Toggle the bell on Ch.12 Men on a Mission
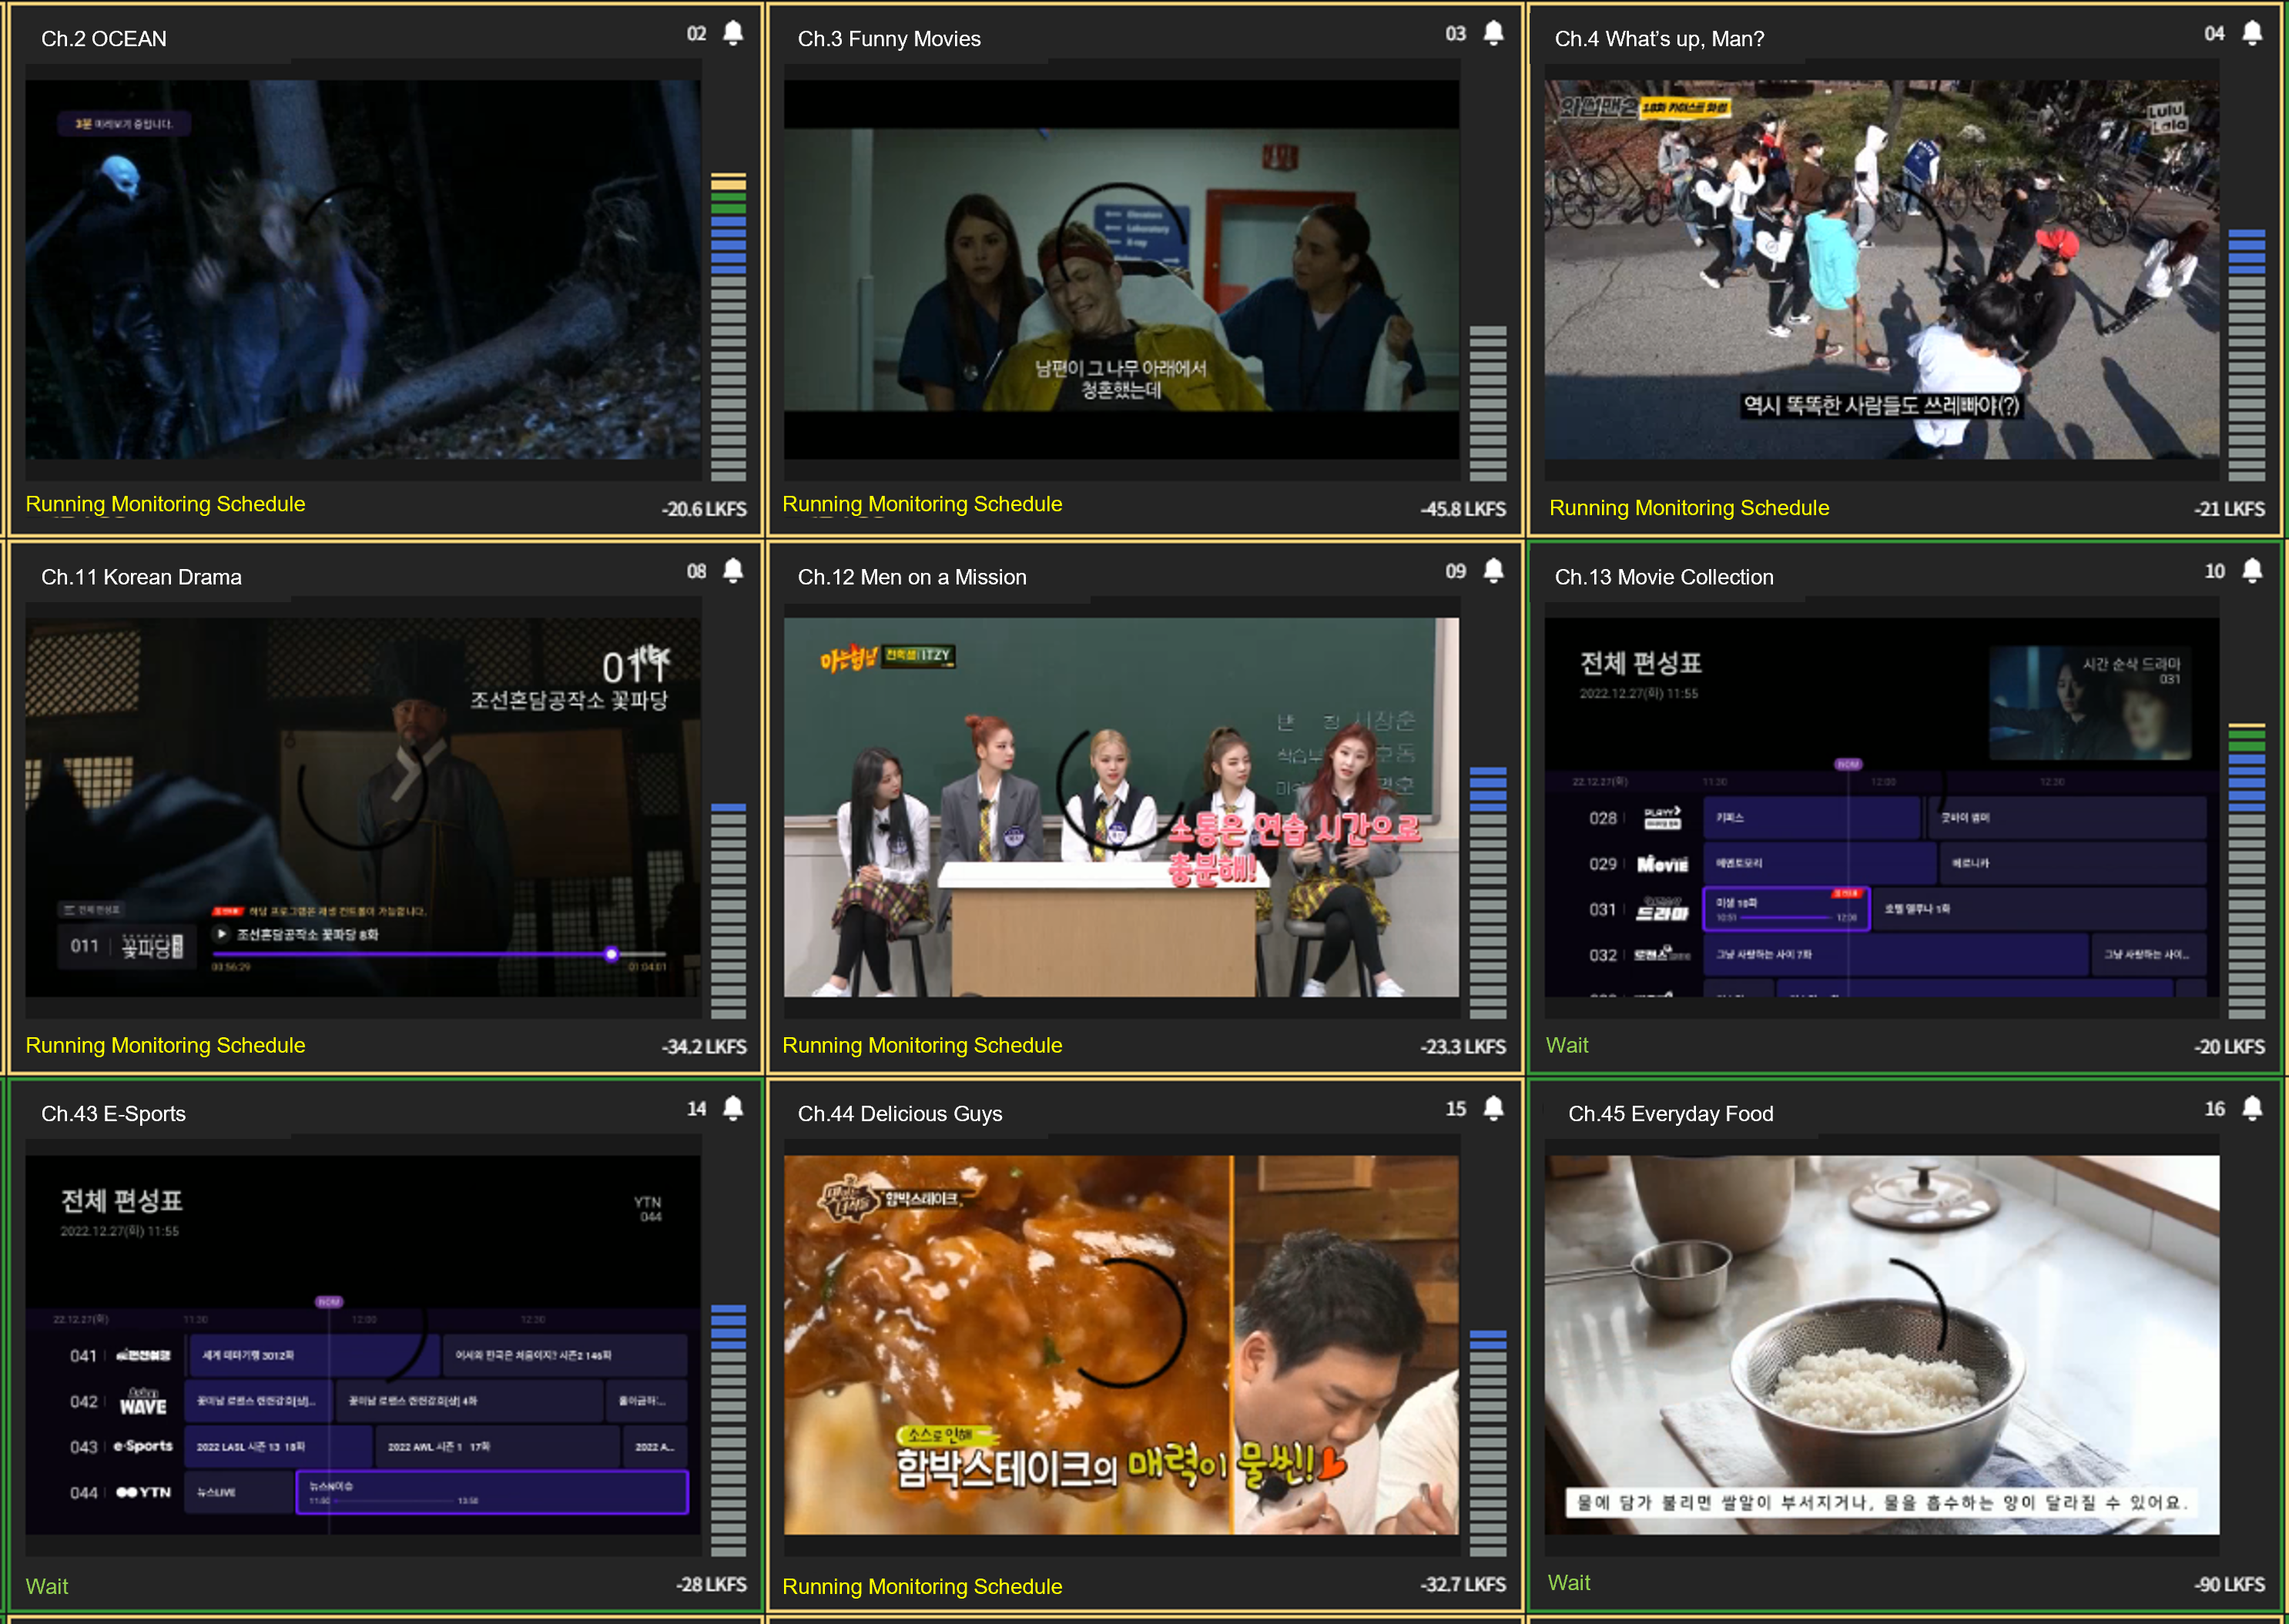 point(1493,571)
